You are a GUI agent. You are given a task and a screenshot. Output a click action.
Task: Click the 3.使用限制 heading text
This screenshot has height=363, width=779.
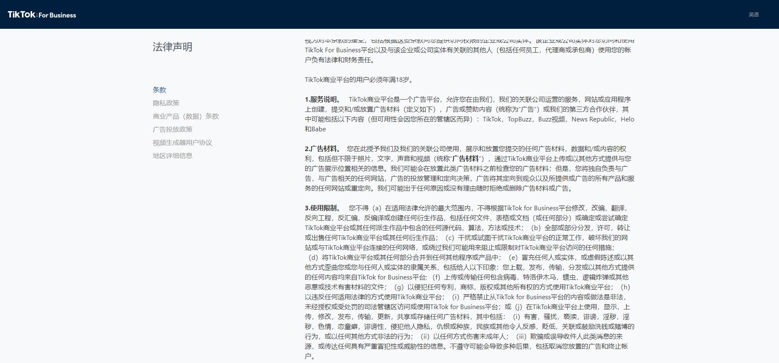pyautogui.click(x=323, y=208)
